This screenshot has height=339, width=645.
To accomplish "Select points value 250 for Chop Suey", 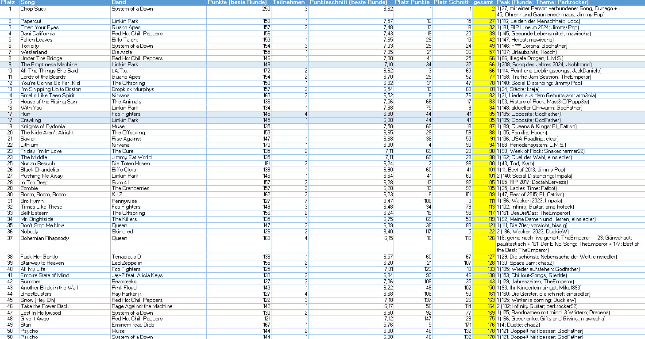I will (239, 12).
